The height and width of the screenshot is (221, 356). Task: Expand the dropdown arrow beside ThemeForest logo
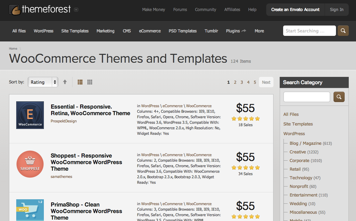76,10
